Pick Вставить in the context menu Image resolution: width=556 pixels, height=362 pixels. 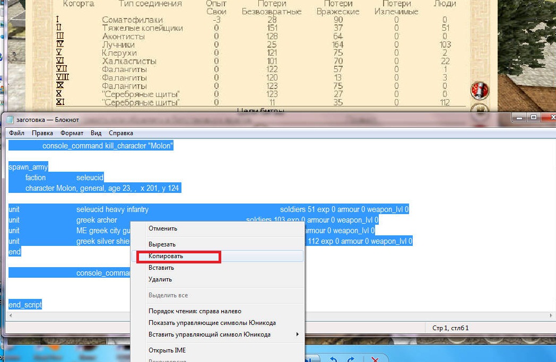(x=161, y=268)
